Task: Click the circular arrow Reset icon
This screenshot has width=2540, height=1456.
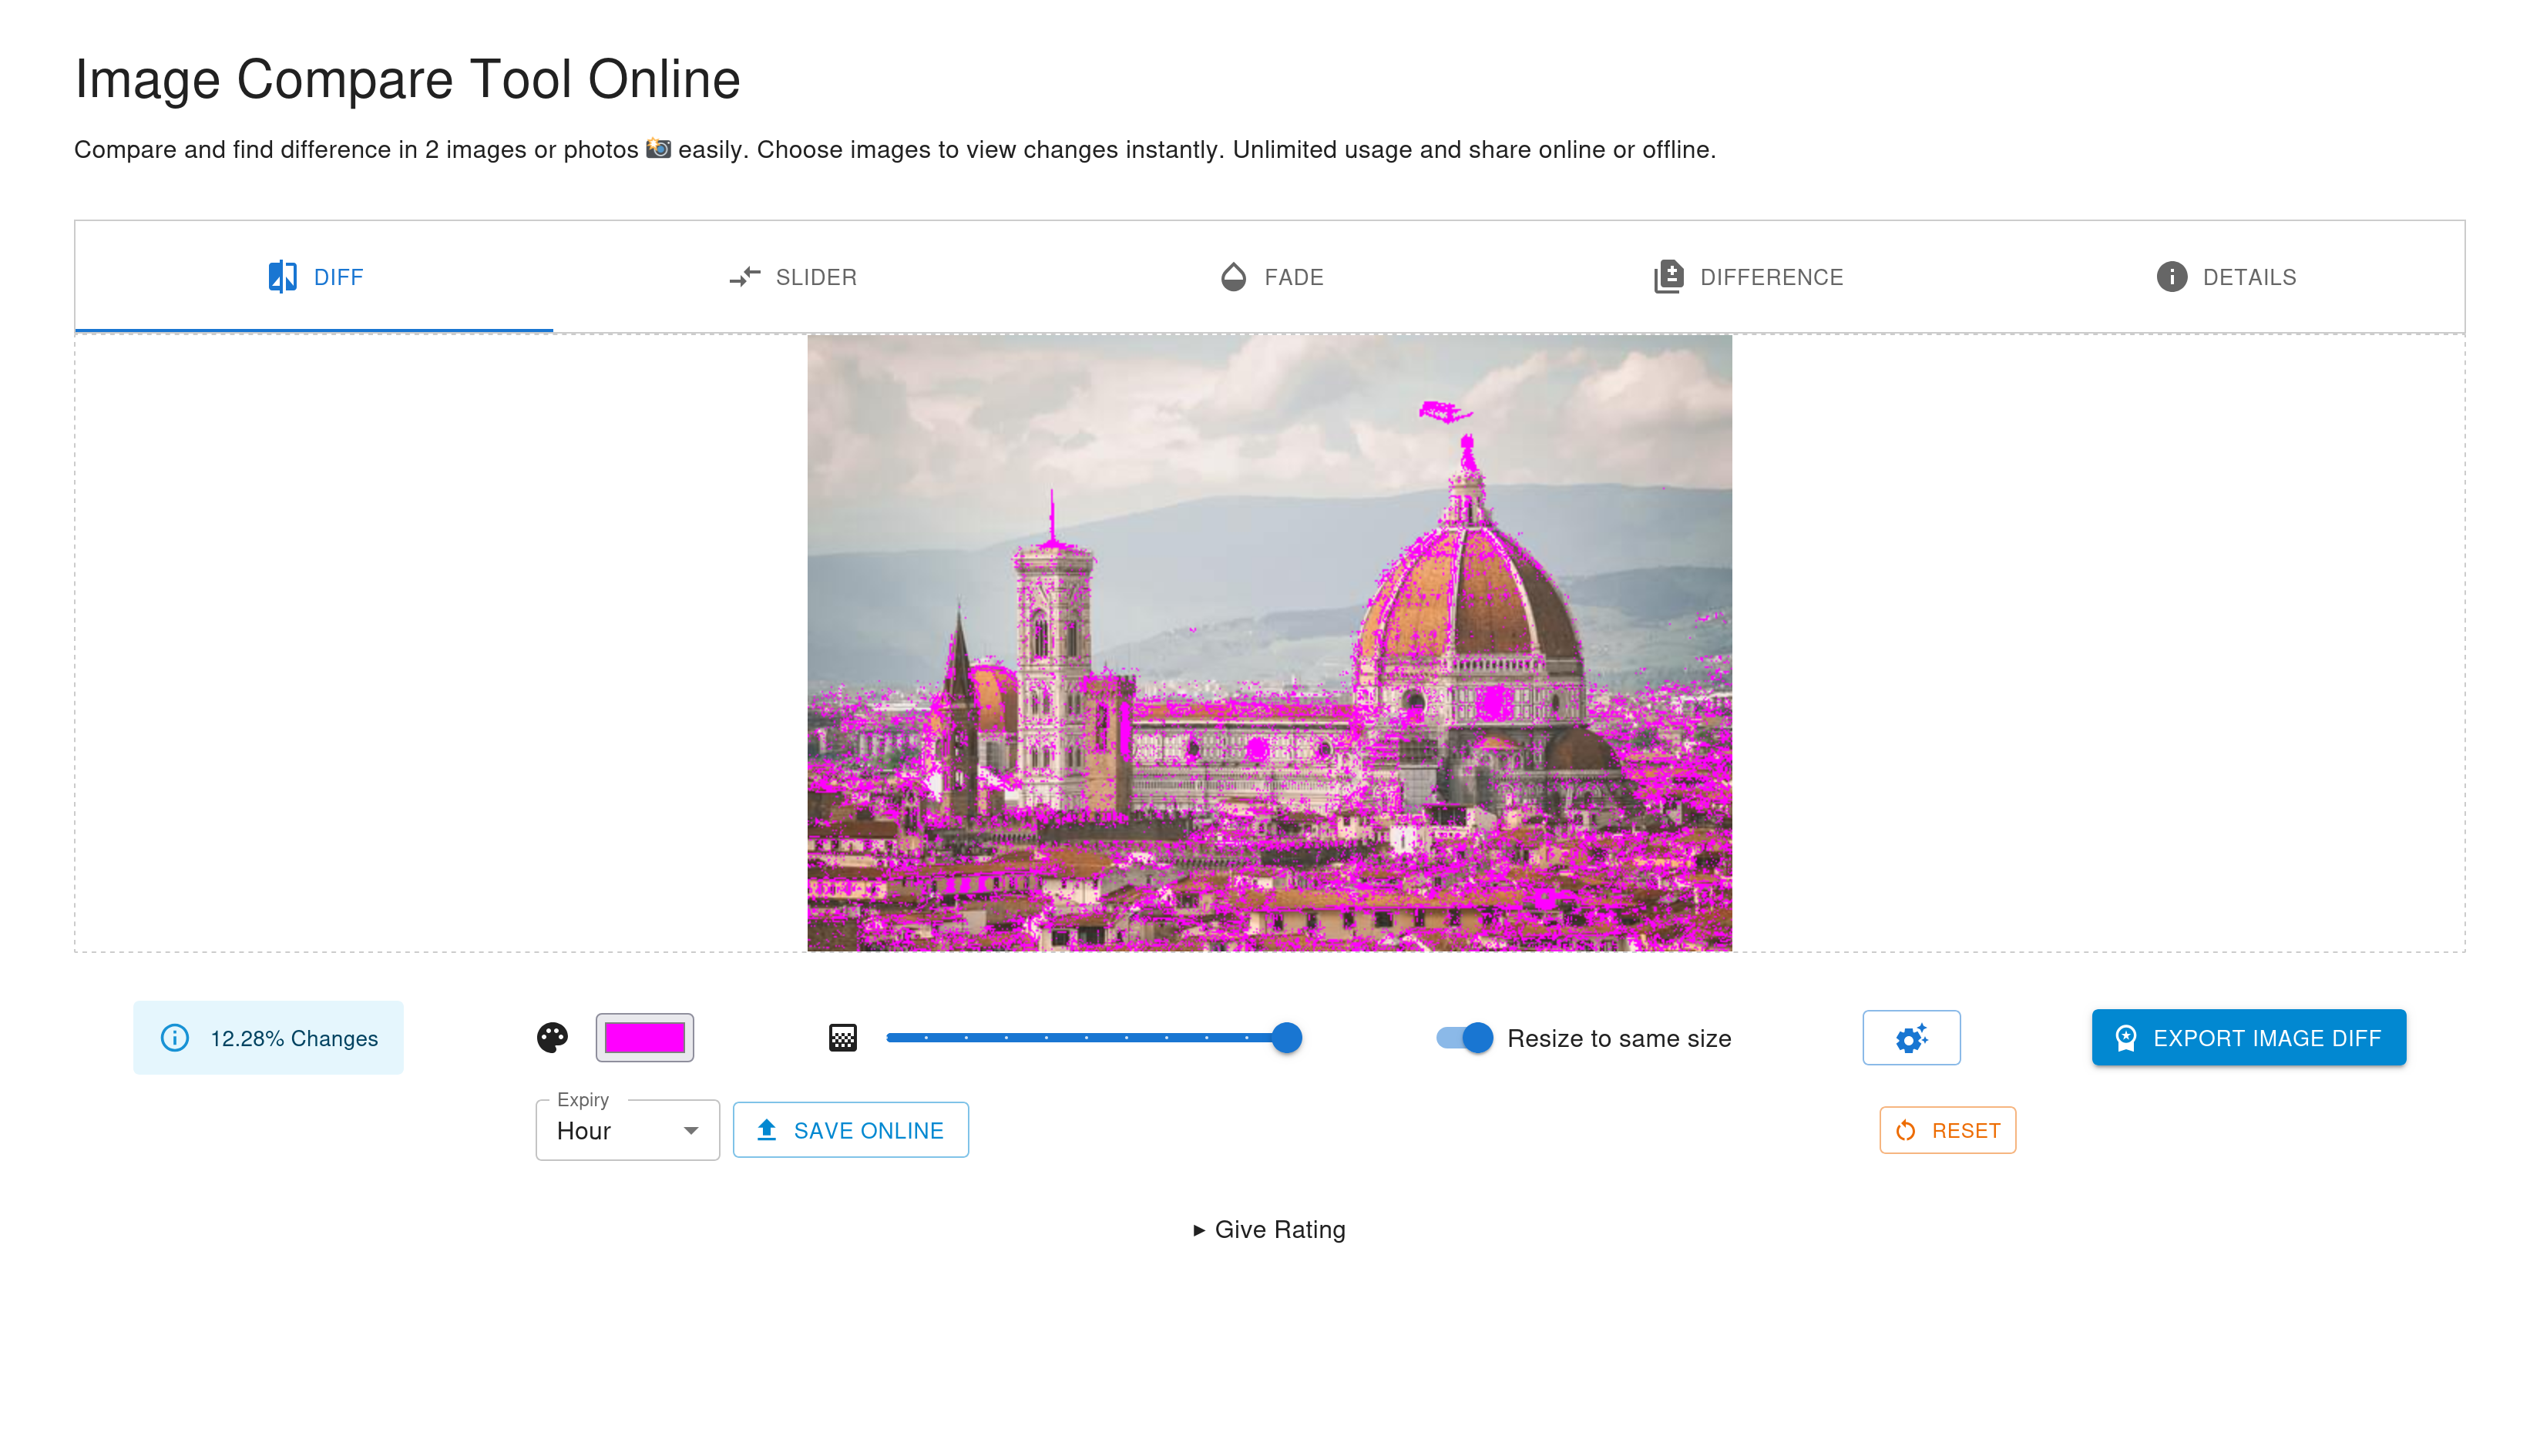Action: coord(1906,1130)
